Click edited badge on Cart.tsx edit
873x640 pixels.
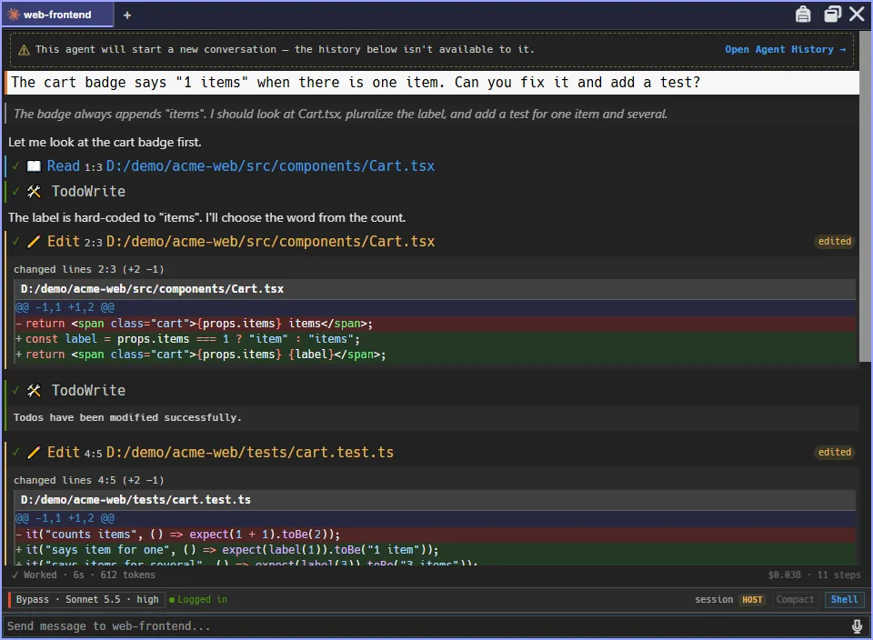[x=834, y=241]
